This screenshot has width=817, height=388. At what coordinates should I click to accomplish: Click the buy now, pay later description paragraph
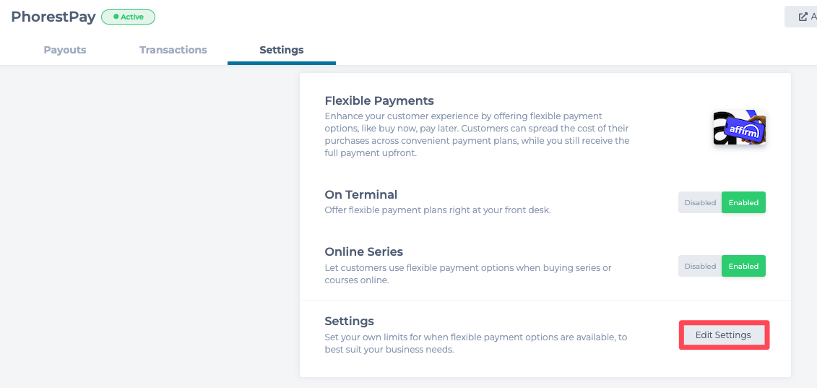[477, 134]
